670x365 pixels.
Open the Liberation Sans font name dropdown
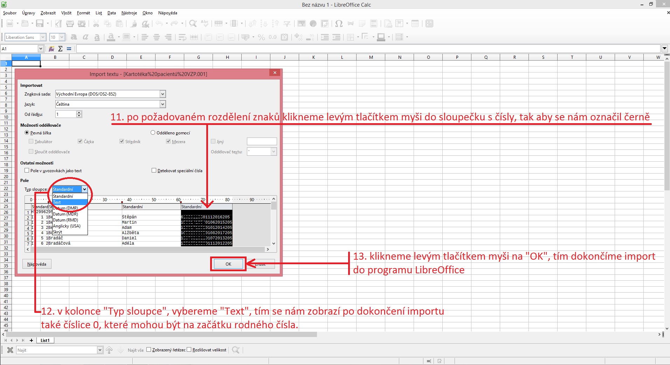43,37
